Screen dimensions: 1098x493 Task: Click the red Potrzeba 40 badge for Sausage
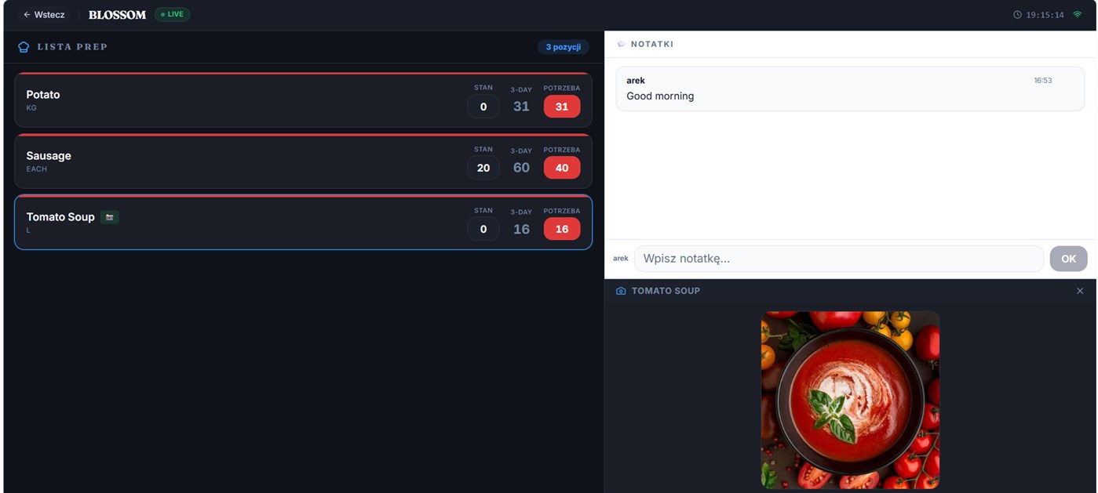pos(562,168)
